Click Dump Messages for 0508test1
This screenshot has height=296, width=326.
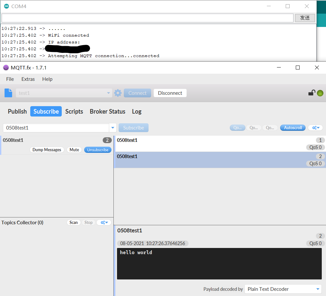[47, 150]
